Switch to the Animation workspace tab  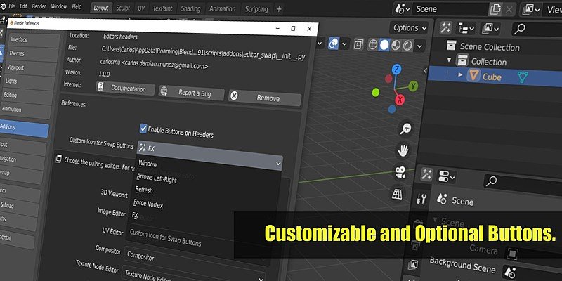(222, 8)
